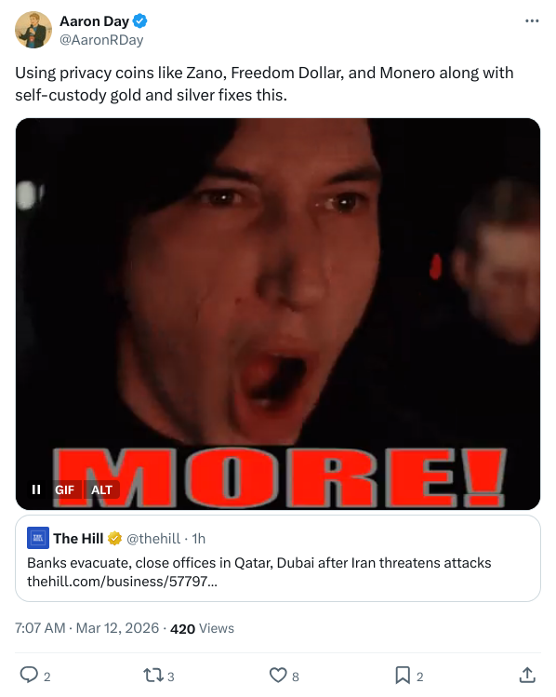Pause the playing GIF

tap(36, 489)
